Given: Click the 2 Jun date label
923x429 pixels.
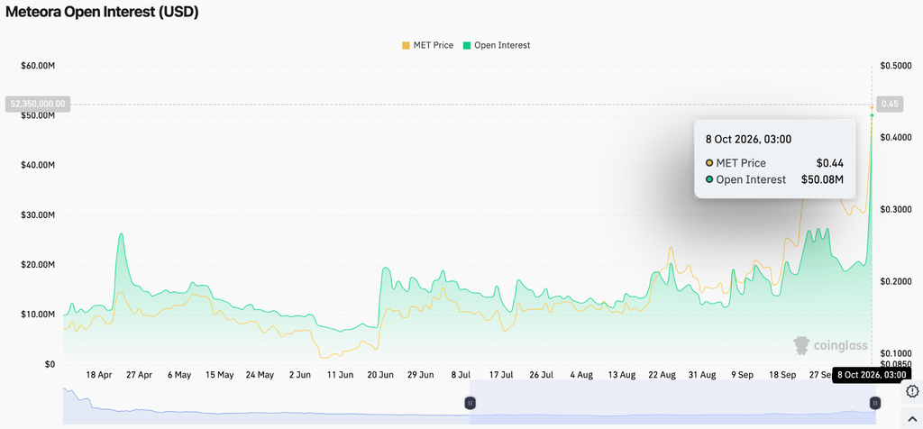Looking at the screenshot, I should coord(299,375).
